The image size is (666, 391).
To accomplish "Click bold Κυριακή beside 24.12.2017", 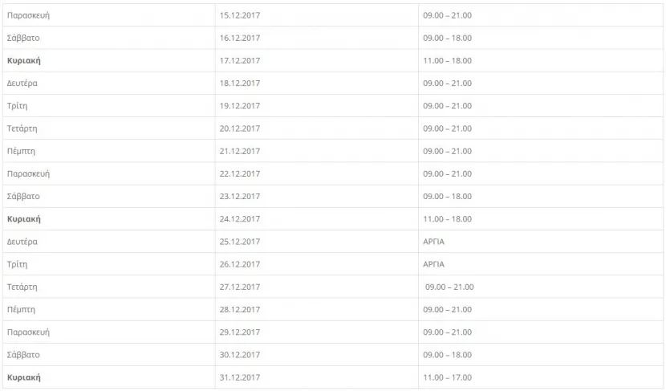I will point(24,219).
